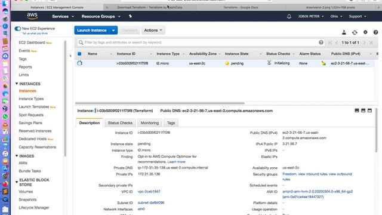
Task: Open Spot Requests in sidebar
Action: [x=31, y=115]
